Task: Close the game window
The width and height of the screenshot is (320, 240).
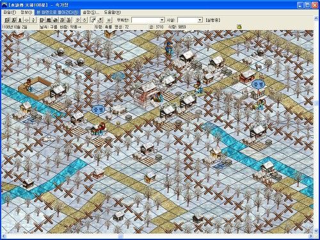Action: 315,5
